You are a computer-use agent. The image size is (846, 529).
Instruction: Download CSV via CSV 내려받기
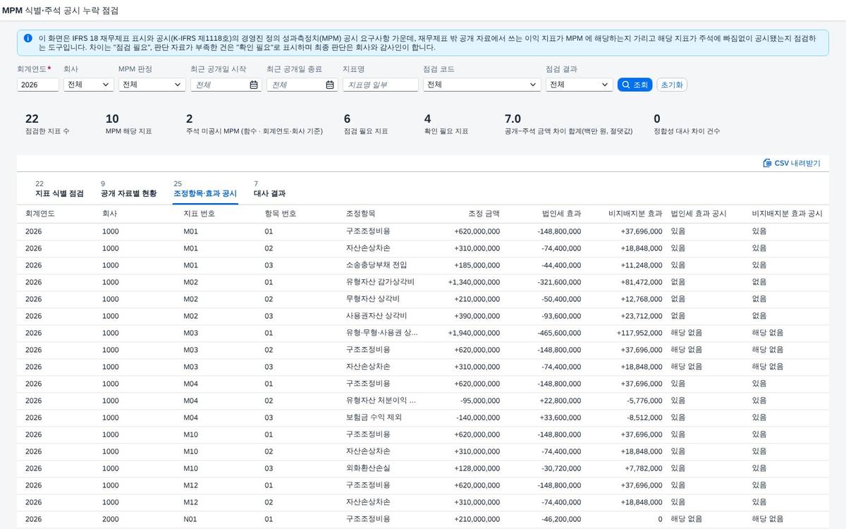(x=792, y=163)
